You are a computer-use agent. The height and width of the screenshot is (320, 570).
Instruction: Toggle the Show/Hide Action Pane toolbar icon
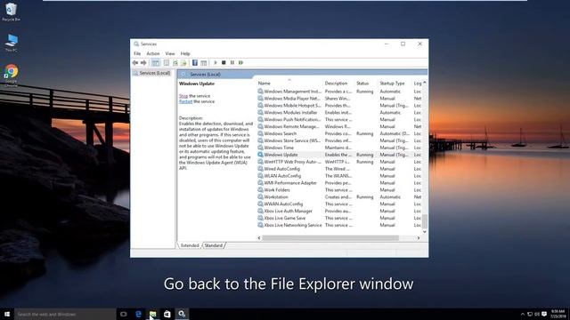(x=204, y=63)
